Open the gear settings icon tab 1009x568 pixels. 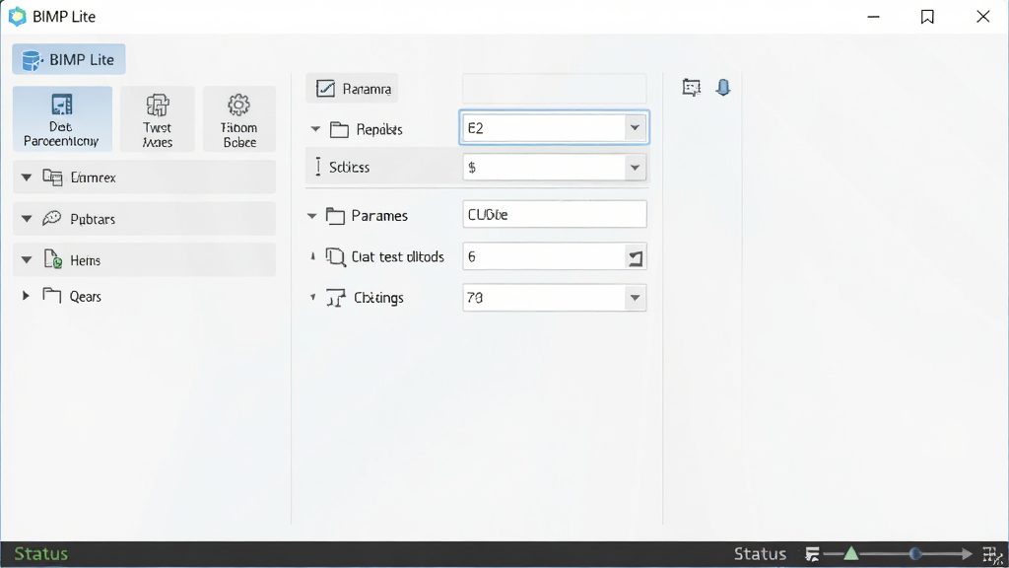[x=238, y=105]
